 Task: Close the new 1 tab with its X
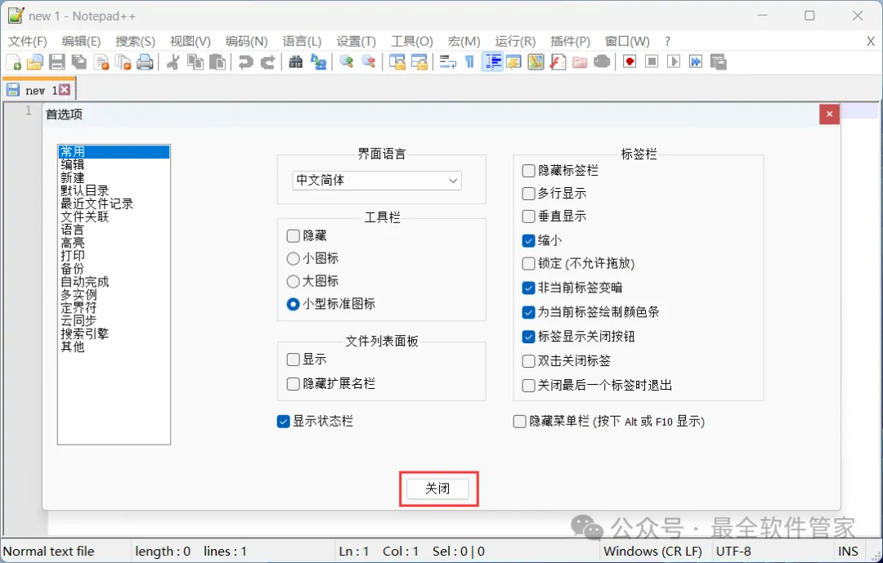[x=65, y=90]
